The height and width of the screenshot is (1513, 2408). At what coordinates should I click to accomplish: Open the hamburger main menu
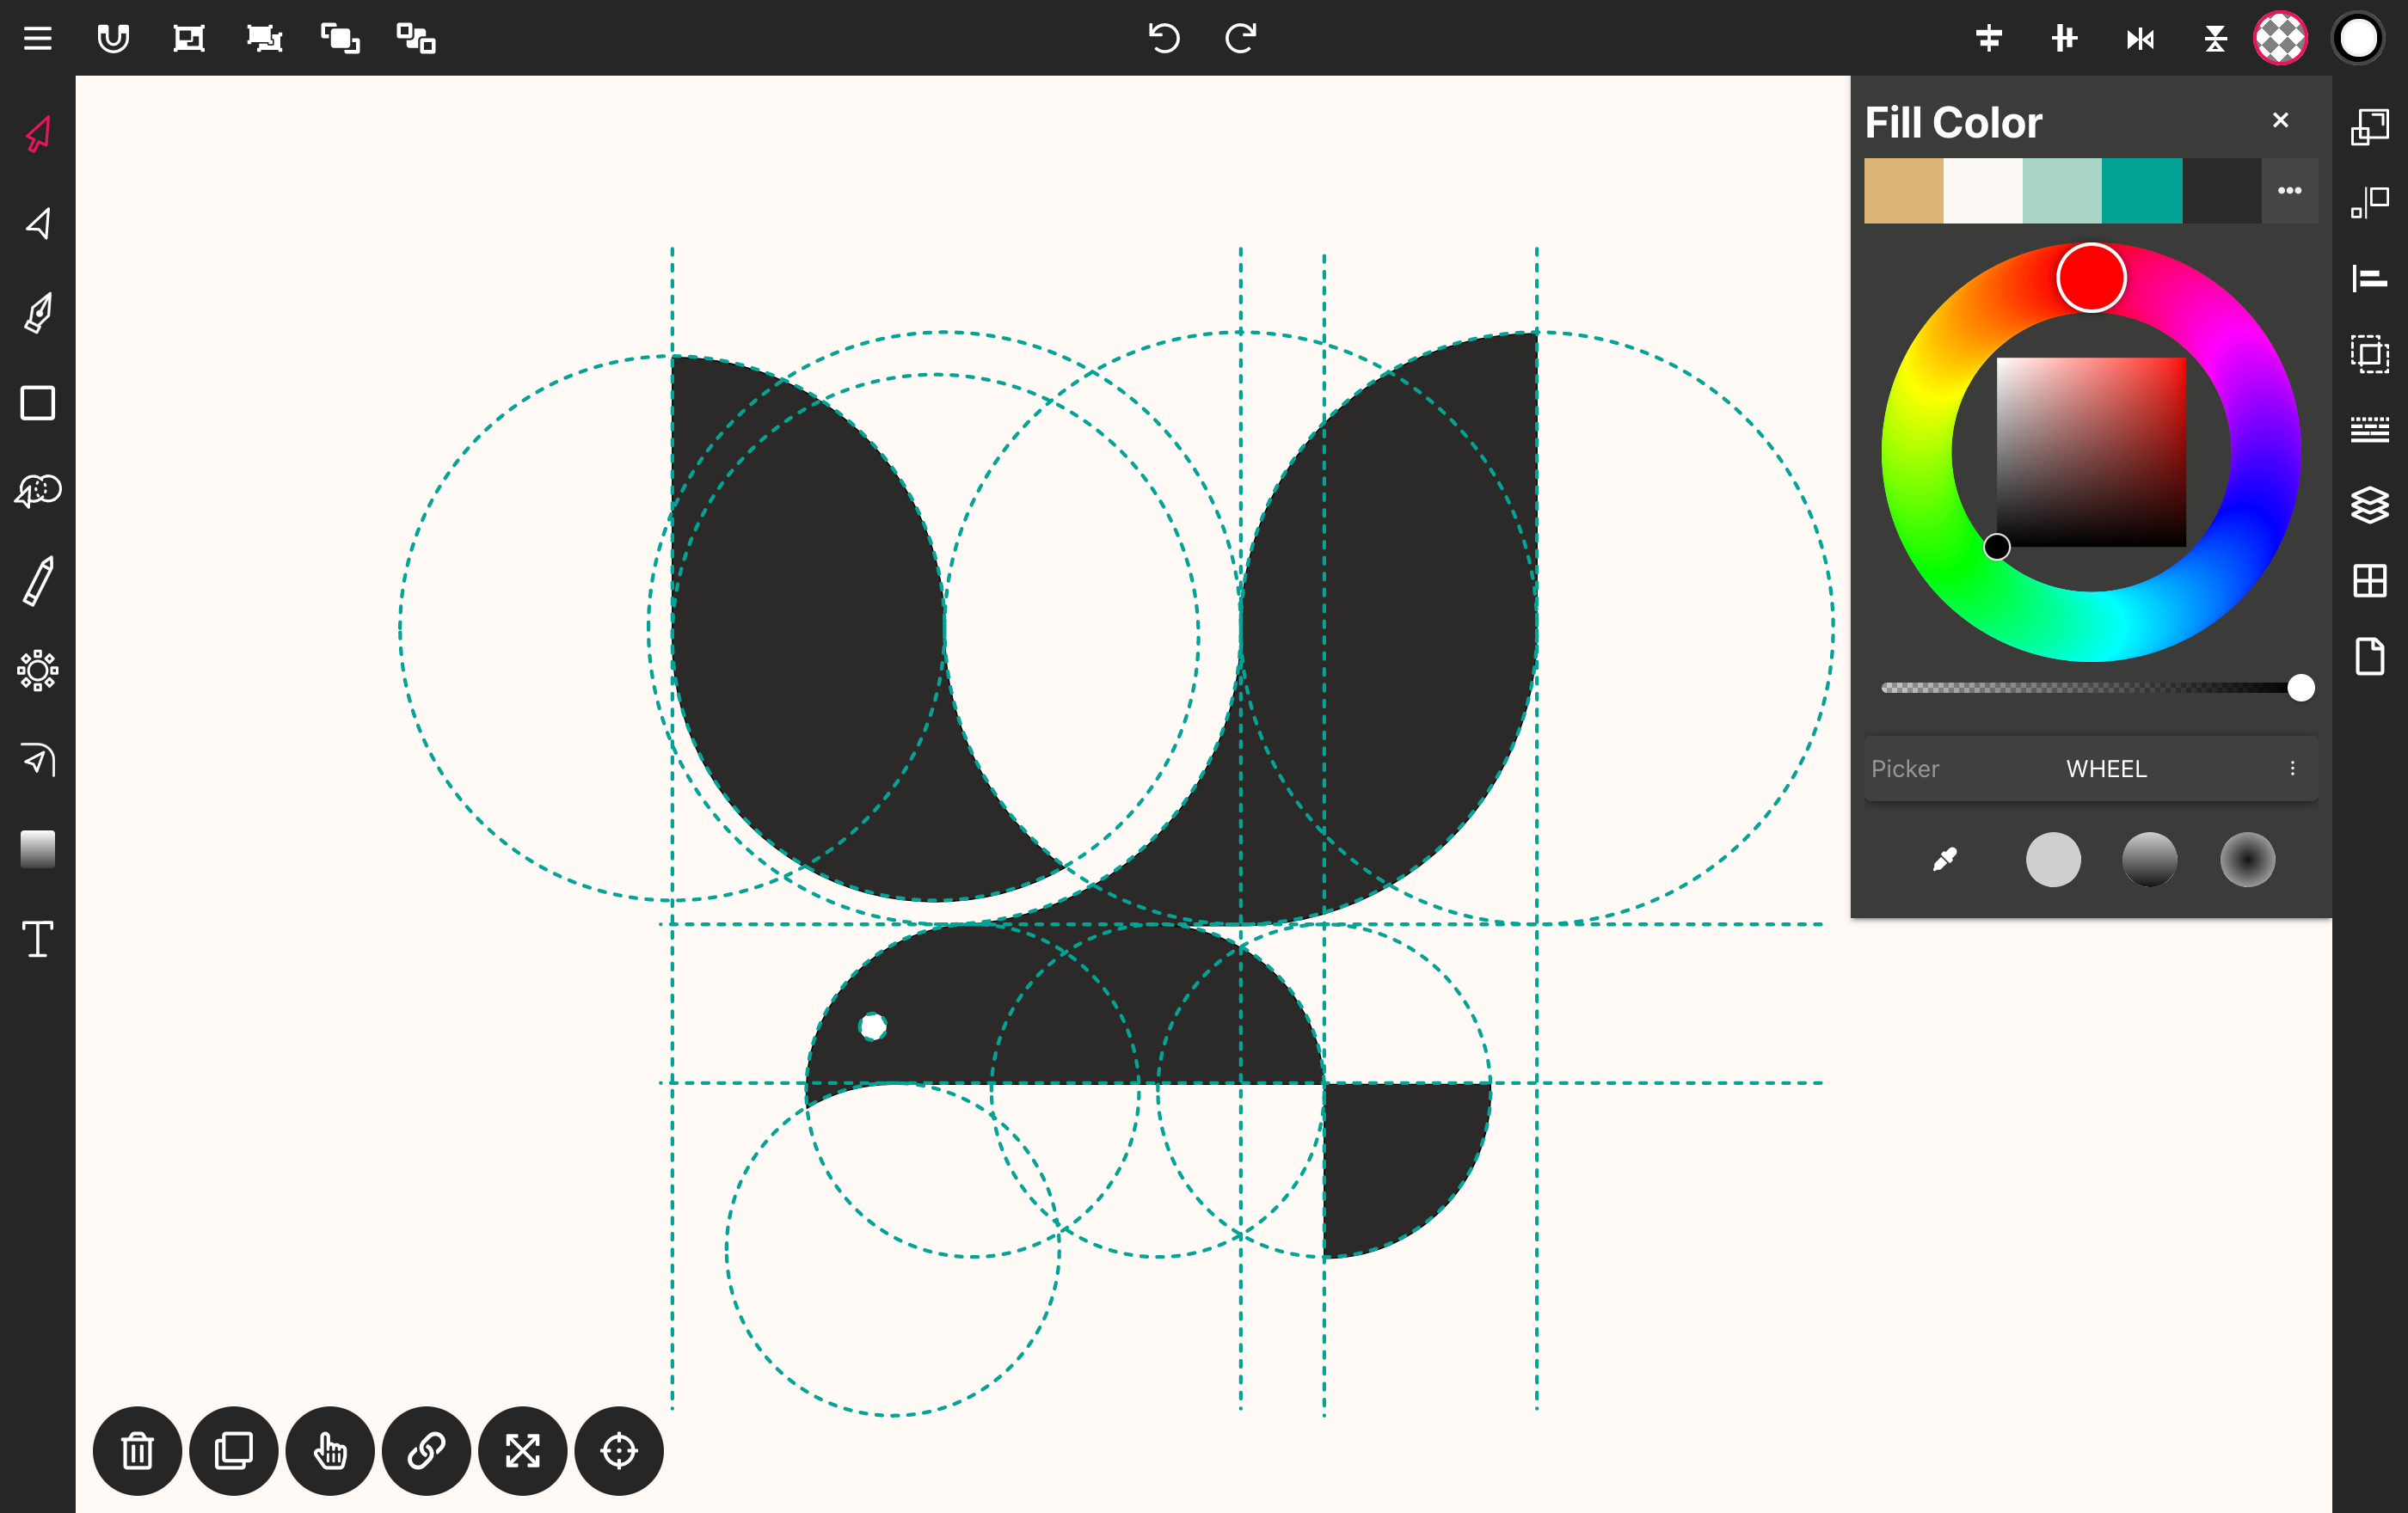click(x=38, y=38)
